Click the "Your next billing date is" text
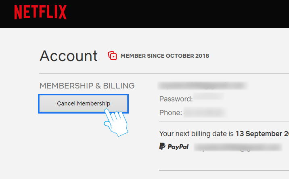This screenshot has height=179, width=289. [197, 134]
